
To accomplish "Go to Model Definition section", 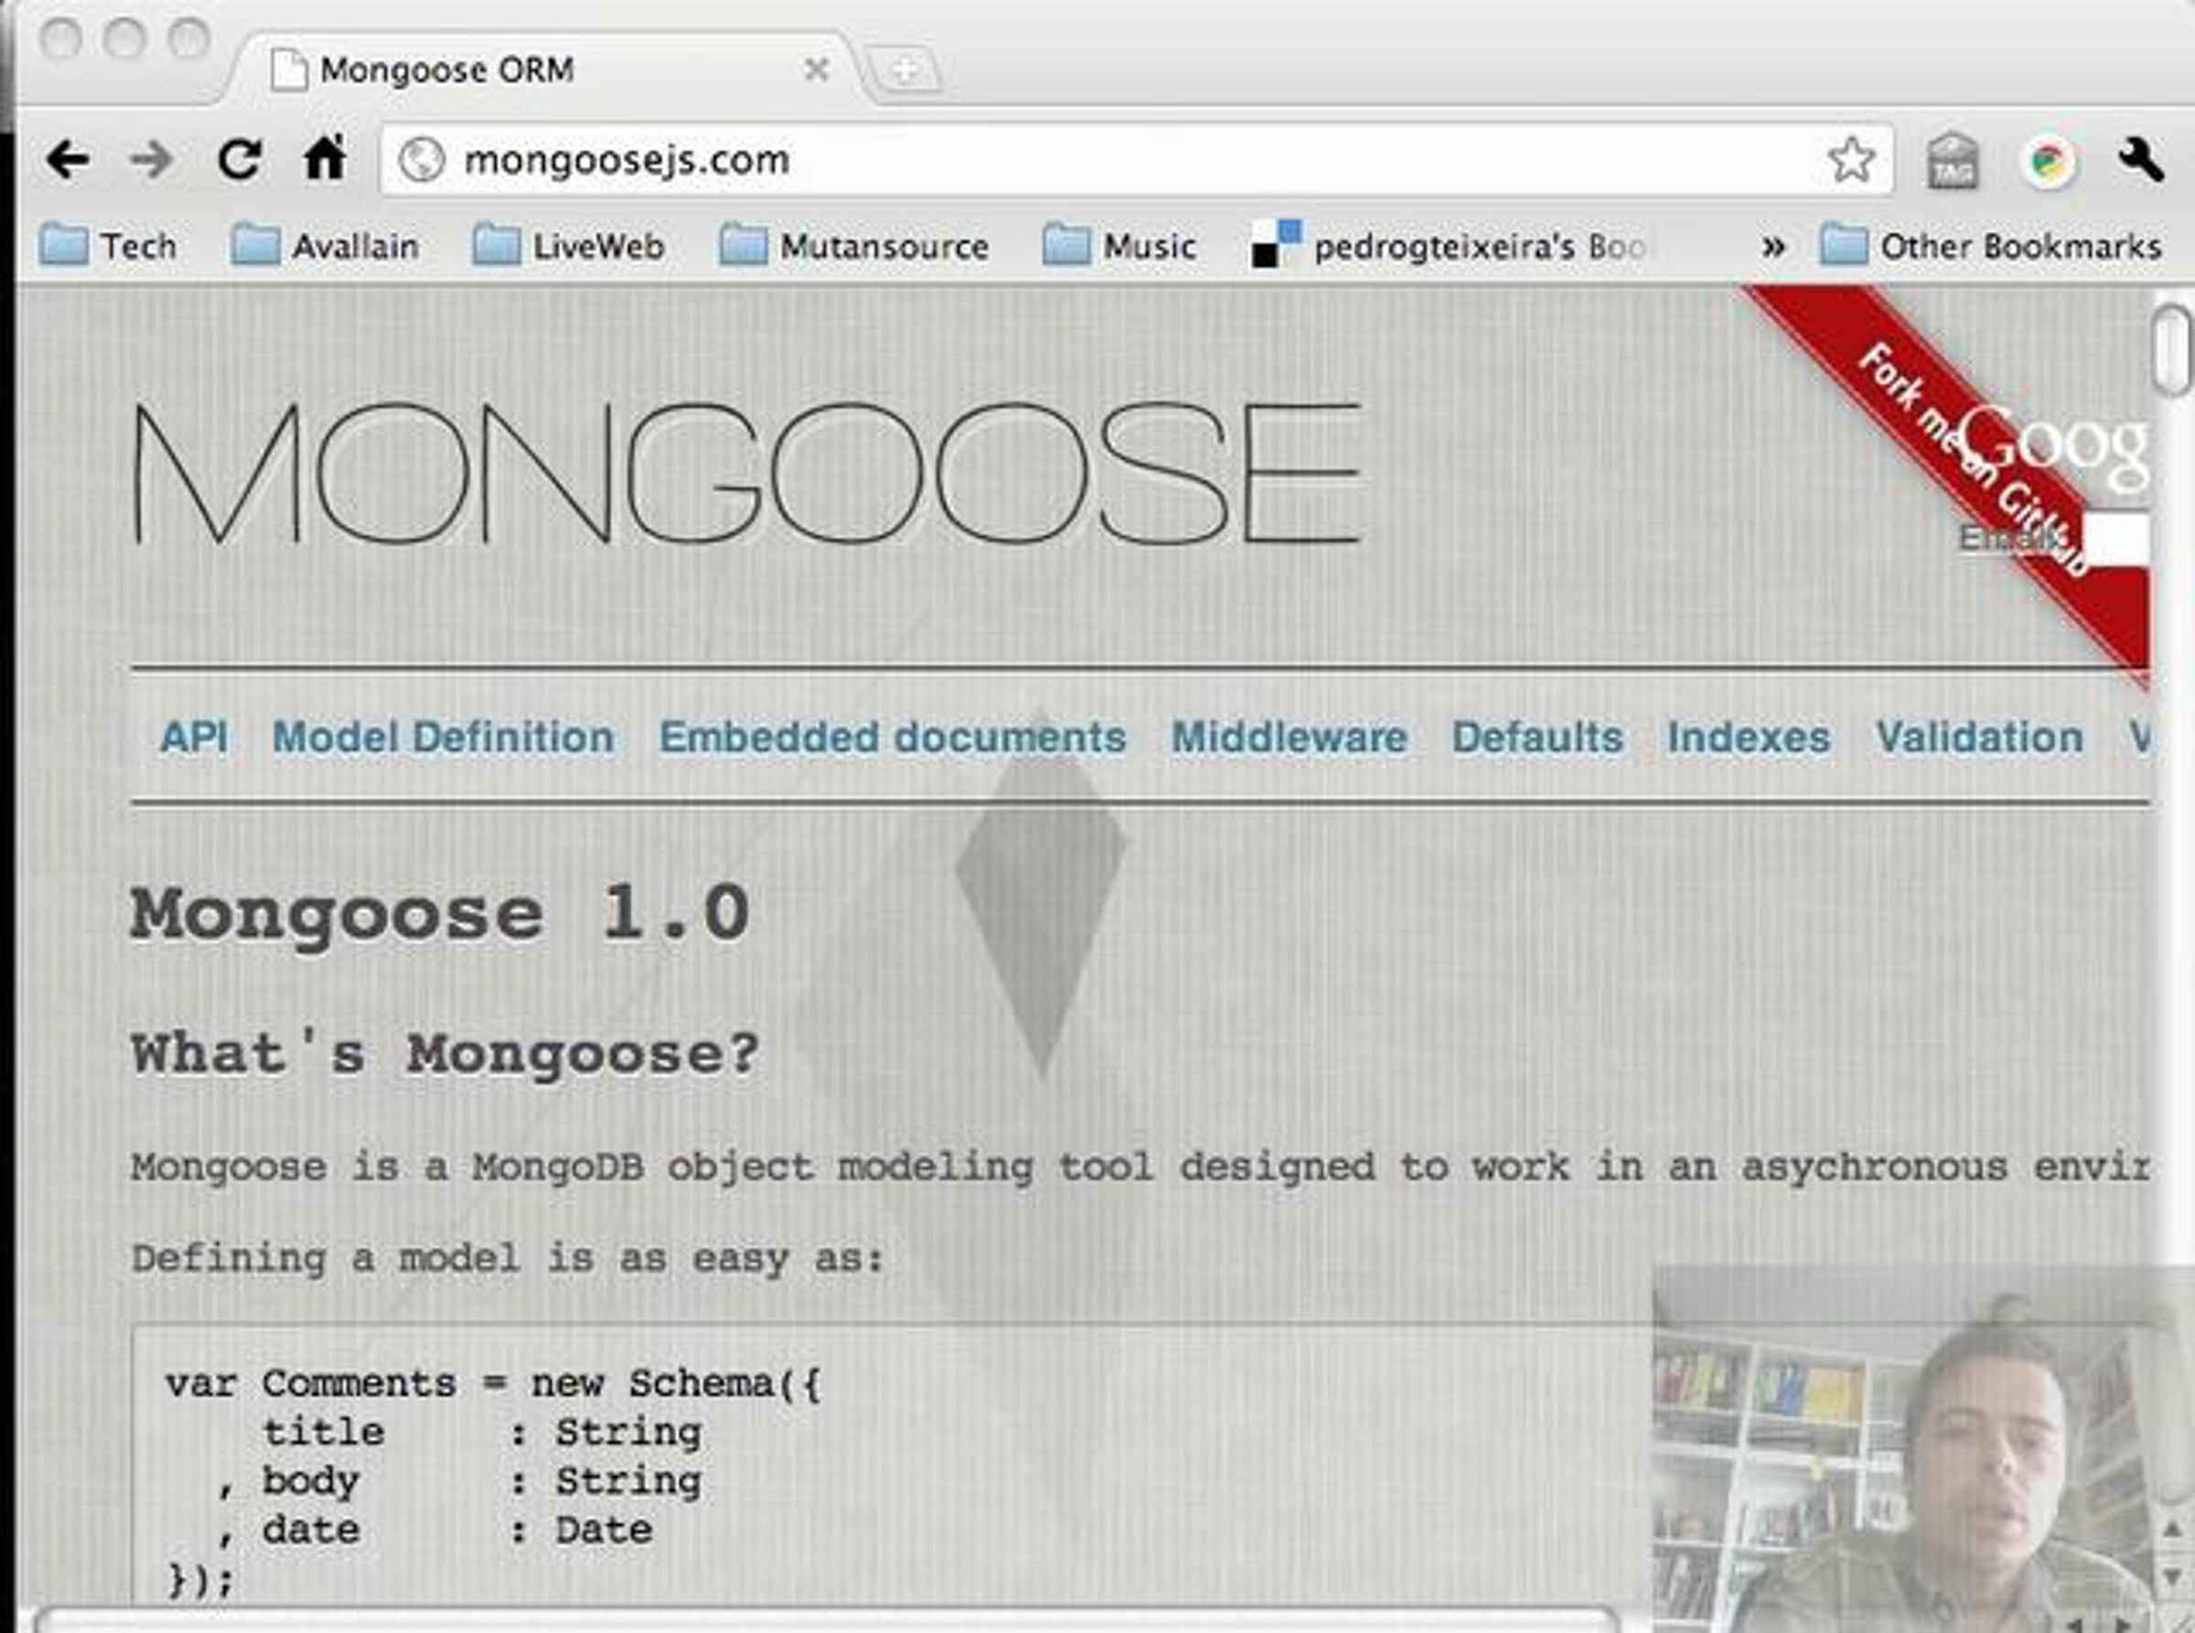I will tap(443, 737).
